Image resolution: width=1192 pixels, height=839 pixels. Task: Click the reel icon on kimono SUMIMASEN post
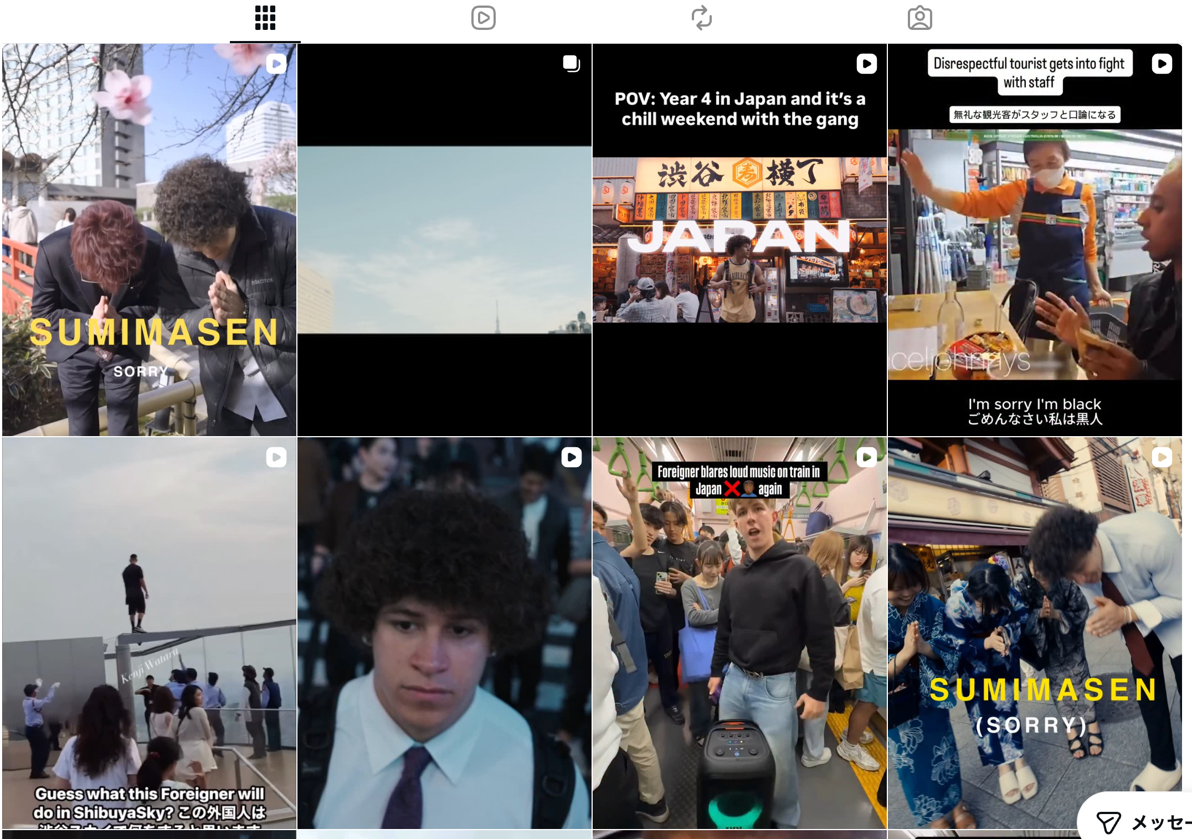click(1162, 457)
